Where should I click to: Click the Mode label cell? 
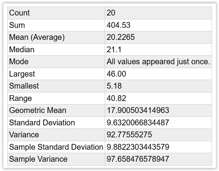pyautogui.click(x=56, y=62)
